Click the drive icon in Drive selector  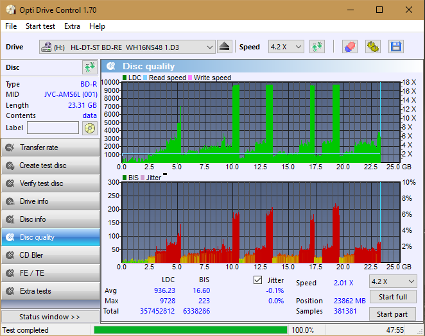click(46, 47)
